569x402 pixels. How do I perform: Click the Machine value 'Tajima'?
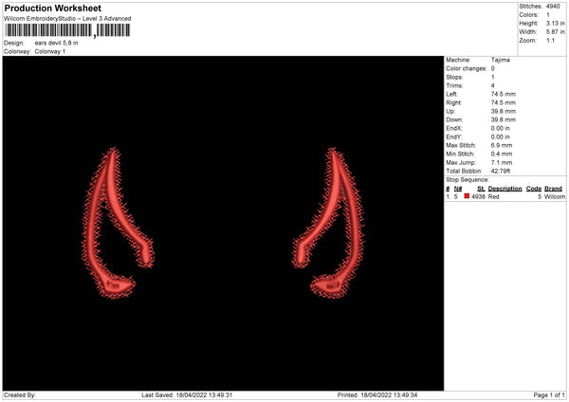point(501,60)
